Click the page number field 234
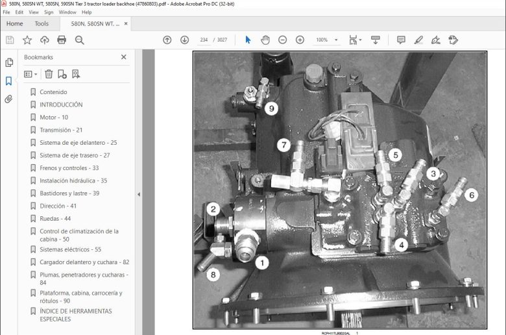Screen dimensions: 506x335 click(204, 40)
